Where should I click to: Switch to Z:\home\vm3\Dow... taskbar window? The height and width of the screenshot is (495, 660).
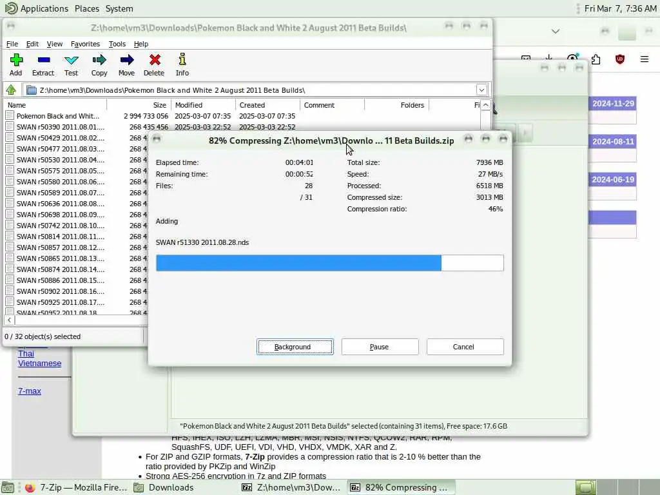click(x=292, y=487)
